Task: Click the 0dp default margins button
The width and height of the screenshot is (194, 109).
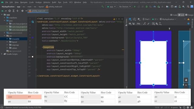Action: click(138, 24)
